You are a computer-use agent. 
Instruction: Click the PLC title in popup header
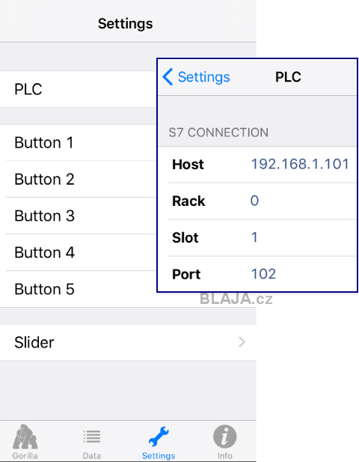(288, 77)
